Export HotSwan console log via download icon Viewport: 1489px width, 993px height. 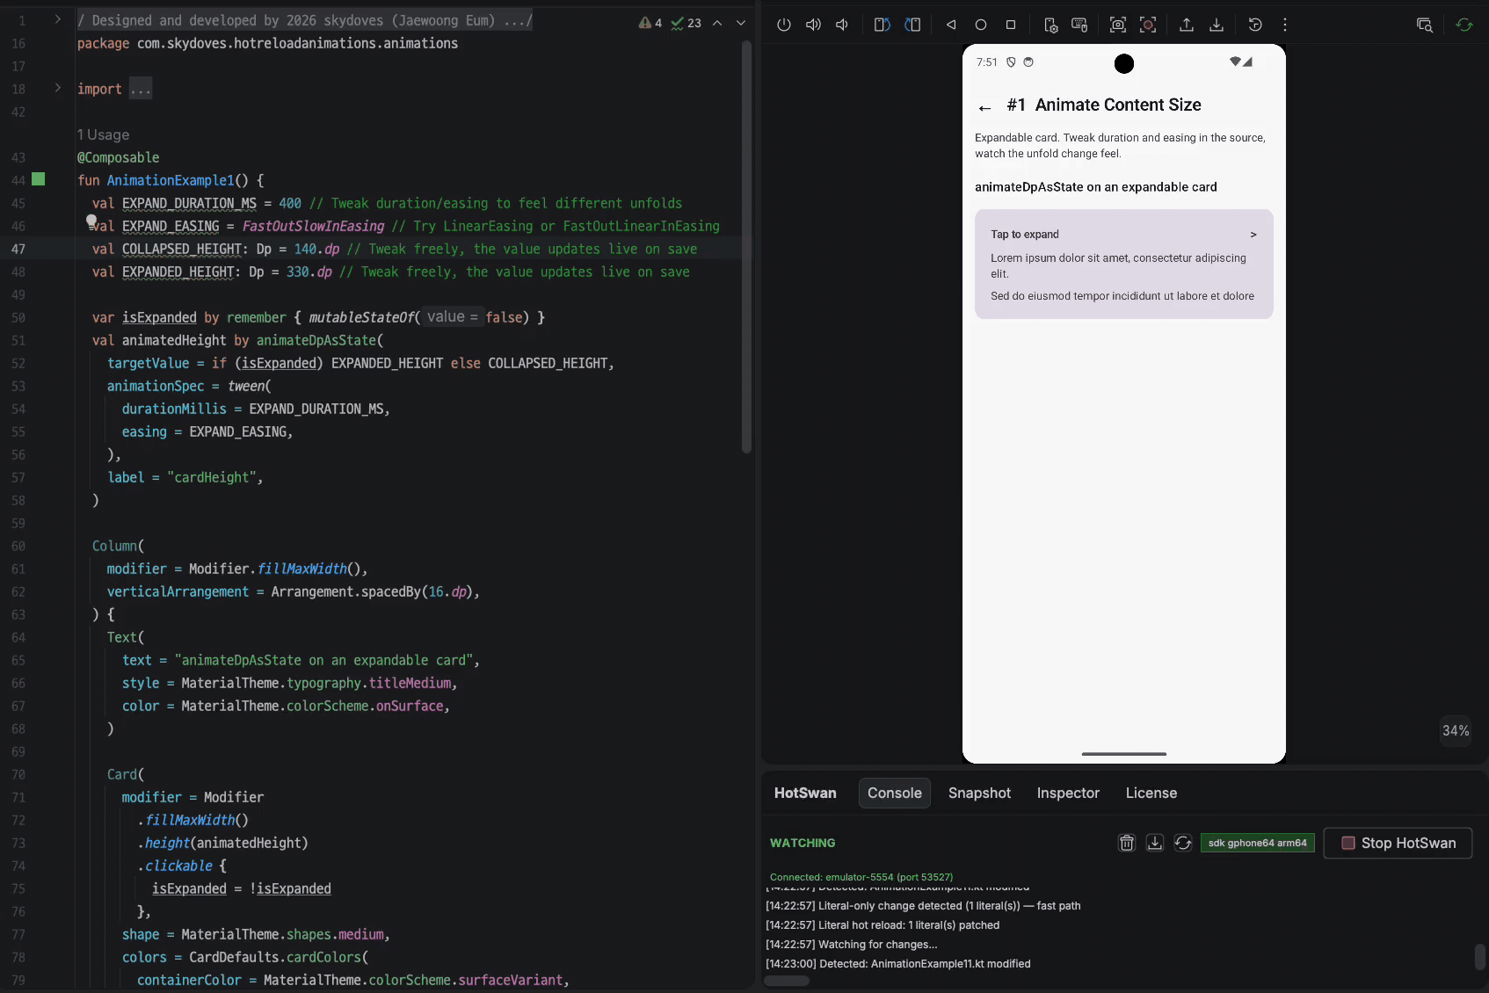pos(1155,843)
